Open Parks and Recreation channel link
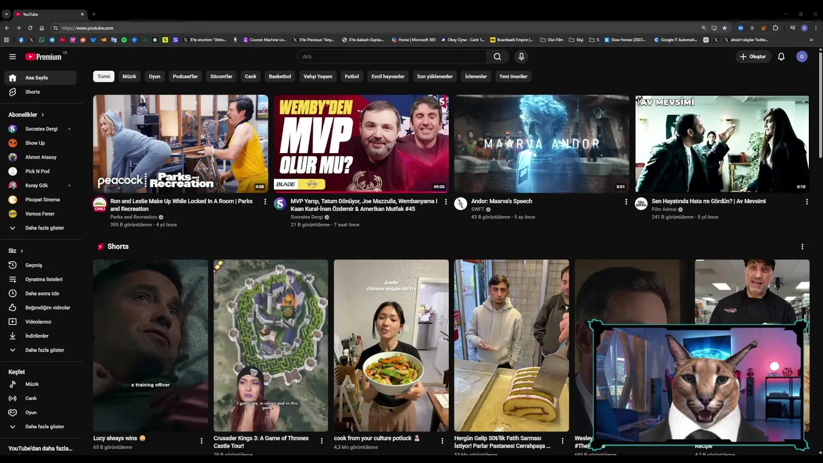Viewport: 823px width, 463px height. (x=133, y=217)
